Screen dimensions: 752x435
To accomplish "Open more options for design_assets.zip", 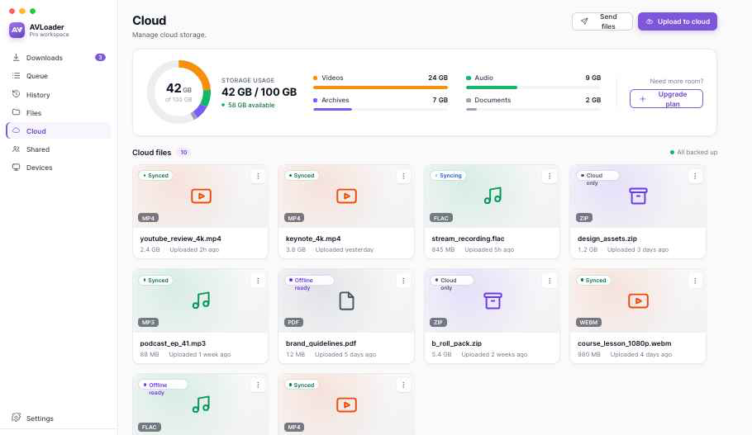I will pos(695,177).
